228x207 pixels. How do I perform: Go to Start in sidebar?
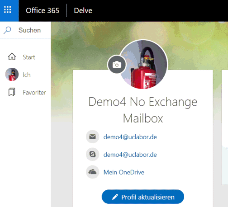point(29,57)
